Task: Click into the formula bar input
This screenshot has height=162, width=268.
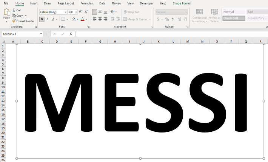Action: (172, 34)
